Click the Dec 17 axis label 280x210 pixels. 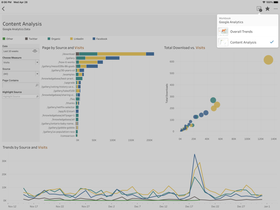point(189,206)
